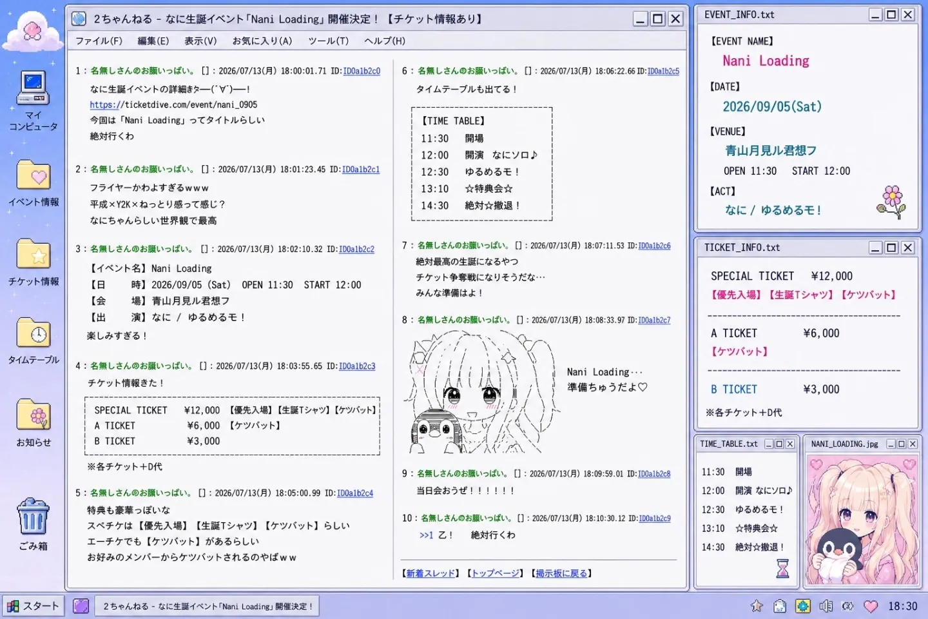Open the イベント情報 heart folder
928x619 pixels.
click(34, 183)
